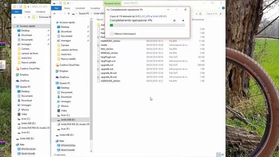Open Condividi tab in SMEG_IV2_UPG window

41,12
